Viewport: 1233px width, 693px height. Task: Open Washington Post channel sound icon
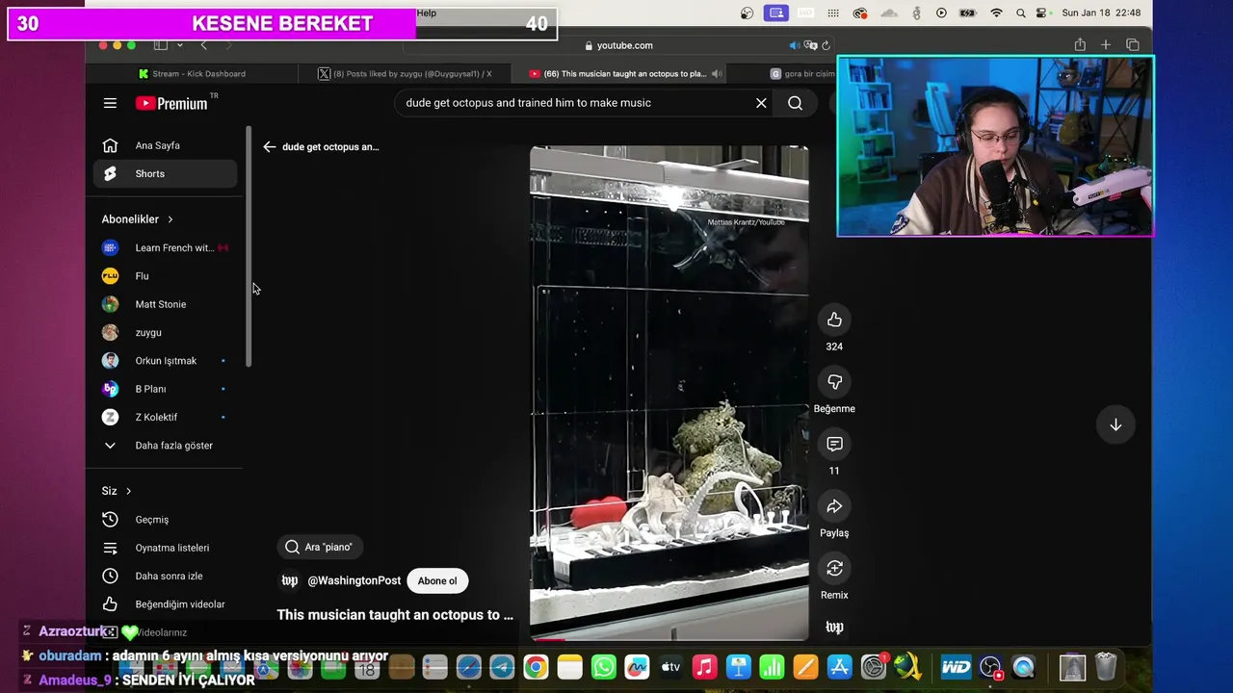pos(834,628)
